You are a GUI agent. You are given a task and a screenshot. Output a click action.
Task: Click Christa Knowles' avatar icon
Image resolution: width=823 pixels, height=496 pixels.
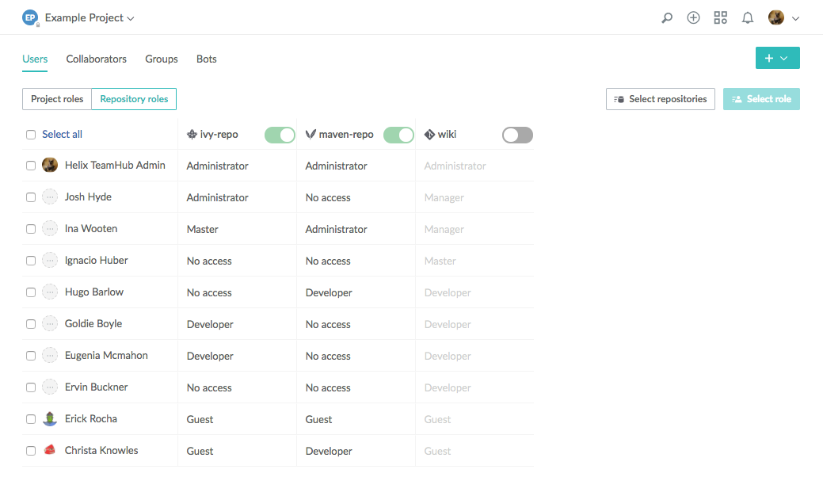tap(50, 451)
